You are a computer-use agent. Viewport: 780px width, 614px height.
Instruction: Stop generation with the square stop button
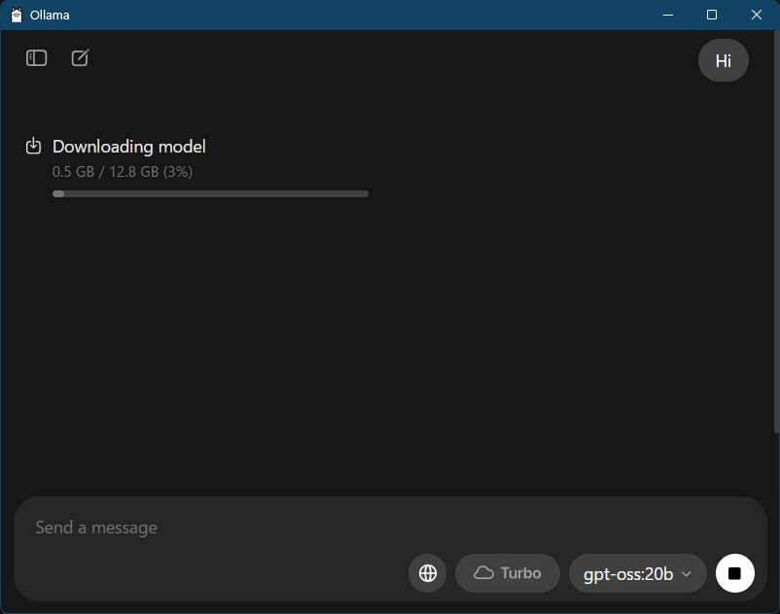734,573
